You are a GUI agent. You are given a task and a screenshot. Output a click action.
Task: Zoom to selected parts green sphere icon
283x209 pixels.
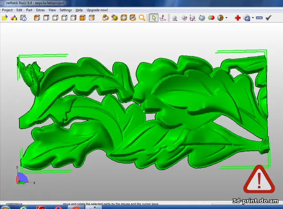(x=115, y=18)
